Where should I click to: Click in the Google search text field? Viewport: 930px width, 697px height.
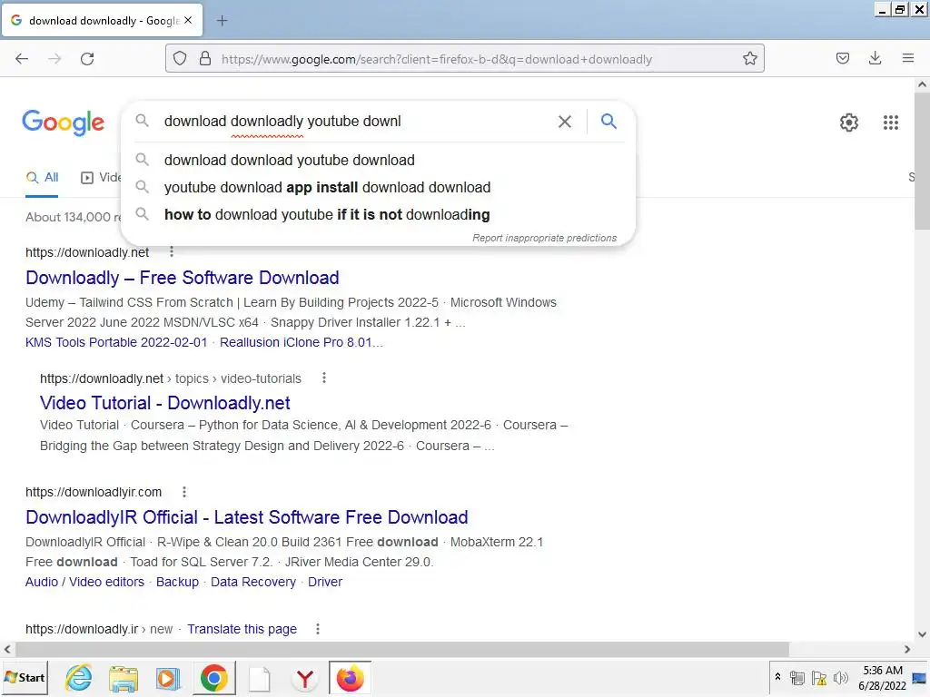click(x=356, y=122)
